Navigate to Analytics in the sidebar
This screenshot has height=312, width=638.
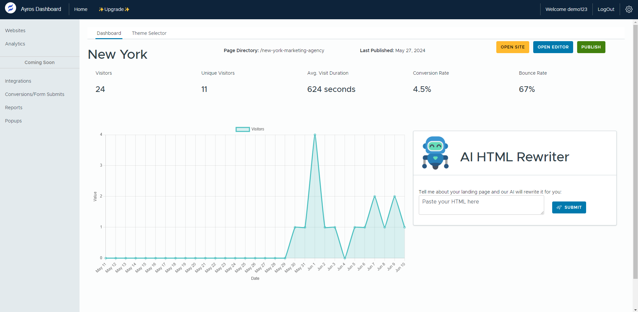coord(15,44)
